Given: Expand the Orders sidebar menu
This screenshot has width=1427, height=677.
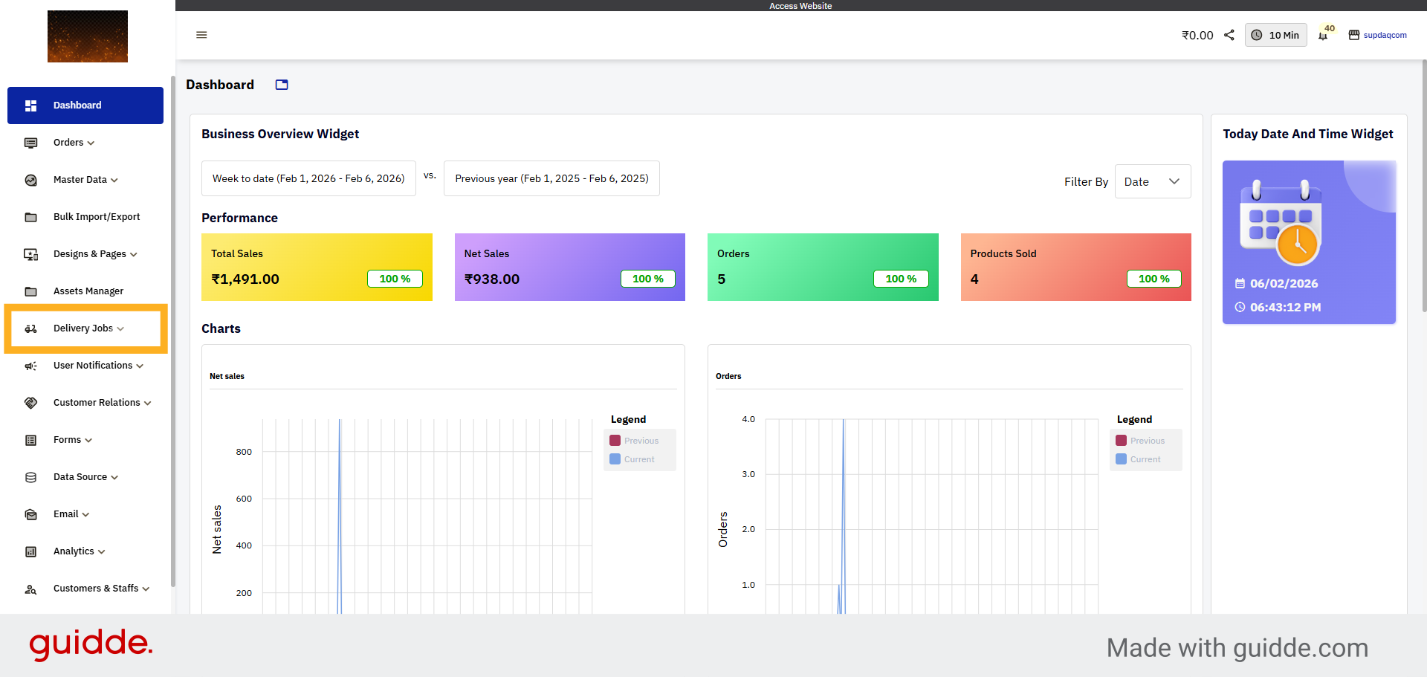Looking at the screenshot, I should (74, 143).
